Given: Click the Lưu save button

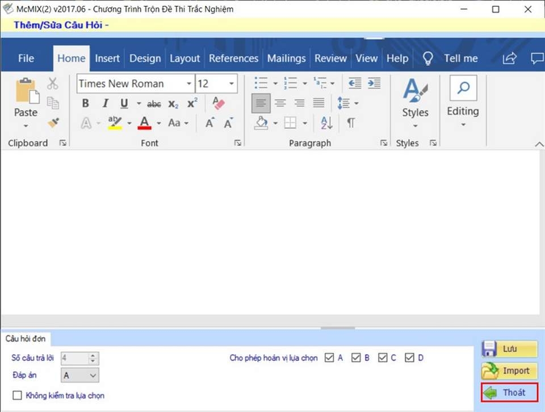Looking at the screenshot, I should pos(509,348).
